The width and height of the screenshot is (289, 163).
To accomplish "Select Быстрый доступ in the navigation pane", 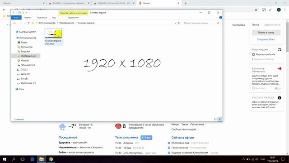I will point(27,32).
